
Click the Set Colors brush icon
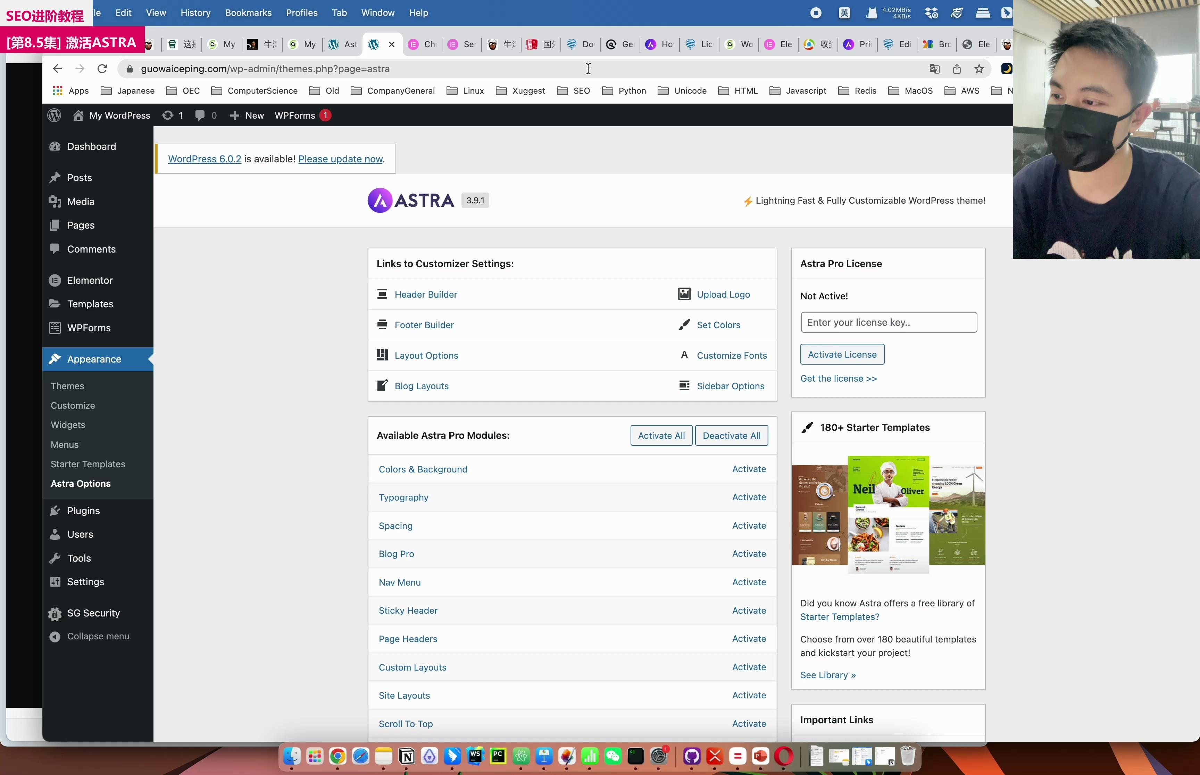684,325
